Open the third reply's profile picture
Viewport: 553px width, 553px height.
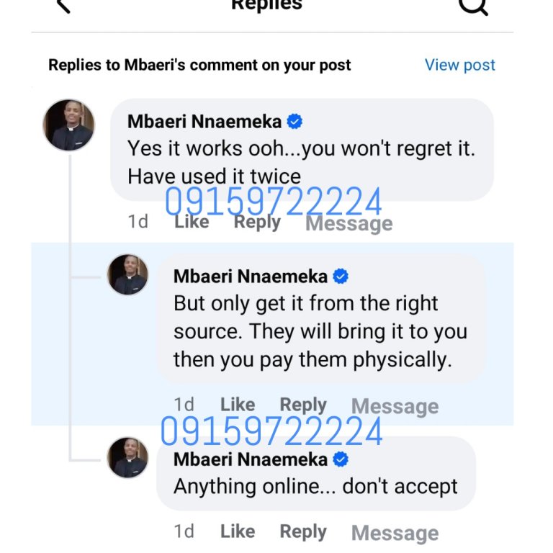click(x=128, y=458)
